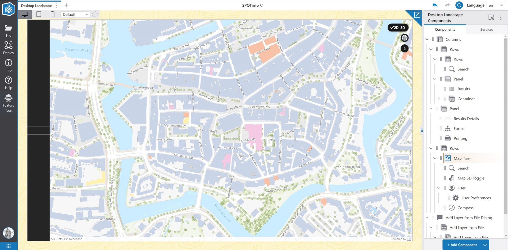
Task: Expand the Container tree item
Action: click(x=439, y=99)
